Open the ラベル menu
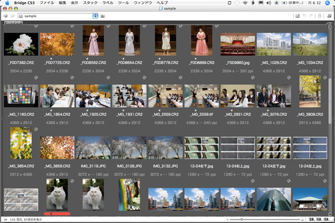Viewport: 335px width, 223px height. pyautogui.click(x=108, y=3)
